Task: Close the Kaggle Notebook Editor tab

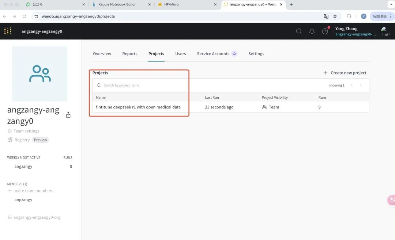Action: click(149, 4)
